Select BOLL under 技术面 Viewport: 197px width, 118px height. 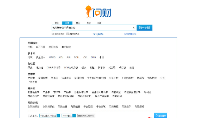(x=77, y=57)
